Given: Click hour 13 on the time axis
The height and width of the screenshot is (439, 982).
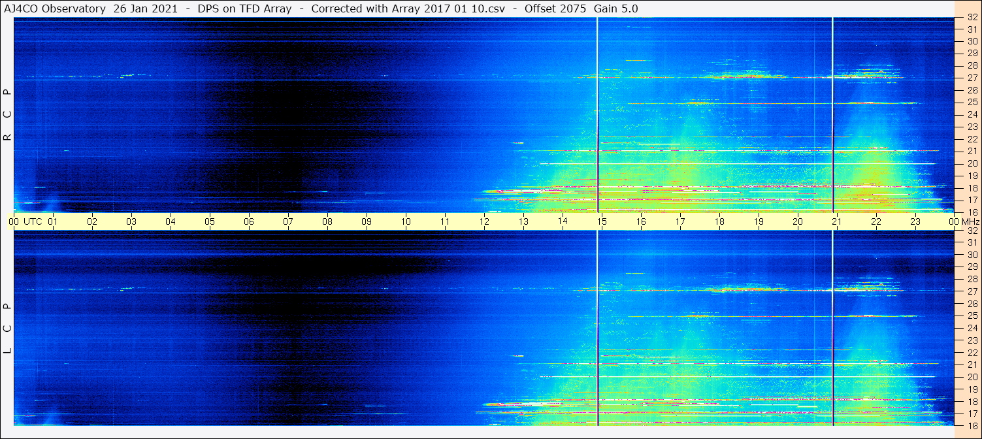Looking at the screenshot, I should [523, 221].
